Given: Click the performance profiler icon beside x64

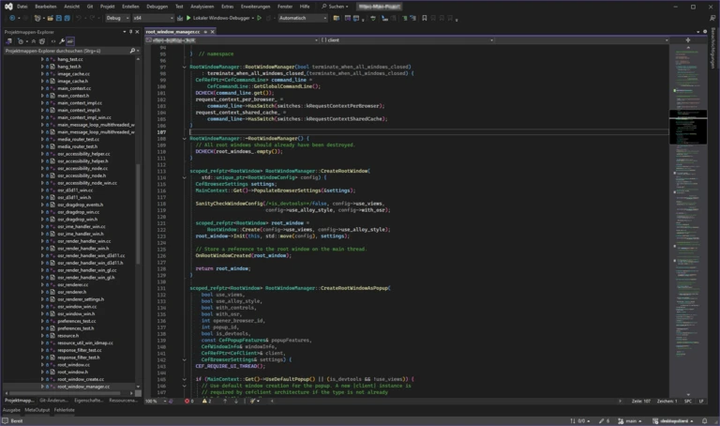Looking at the screenshot, I should pos(180,18).
